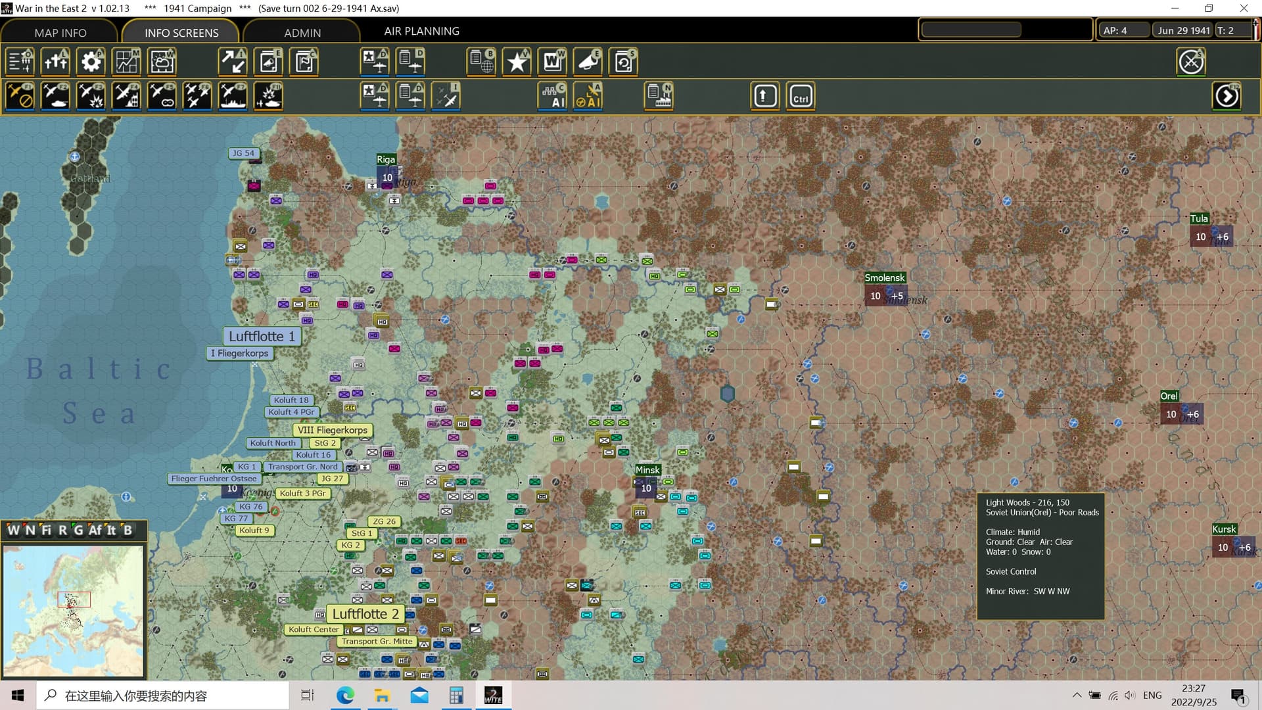
Task: Open the Order of Battle screen icon
Action: click(x=20, y=62)
